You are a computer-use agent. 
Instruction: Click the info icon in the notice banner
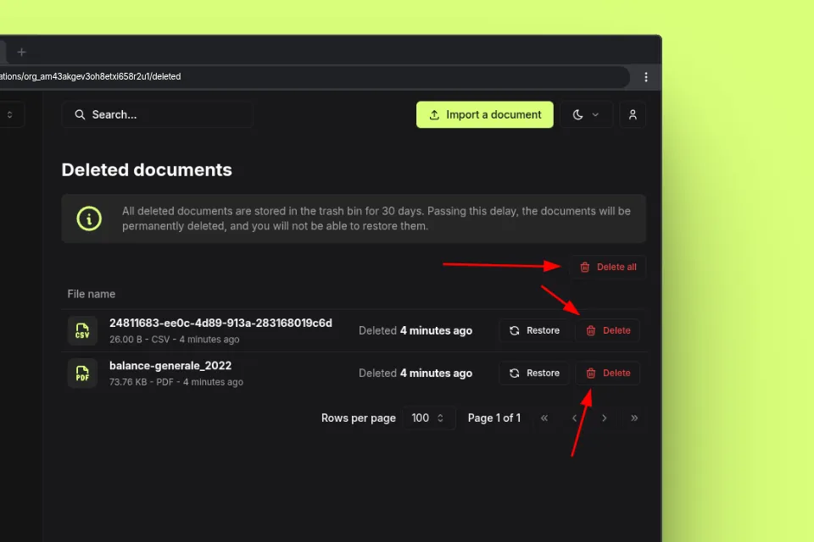click(89, 218)
